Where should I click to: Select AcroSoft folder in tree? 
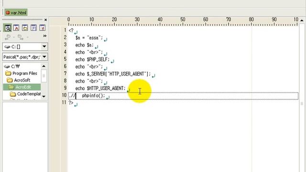point(18,80)
